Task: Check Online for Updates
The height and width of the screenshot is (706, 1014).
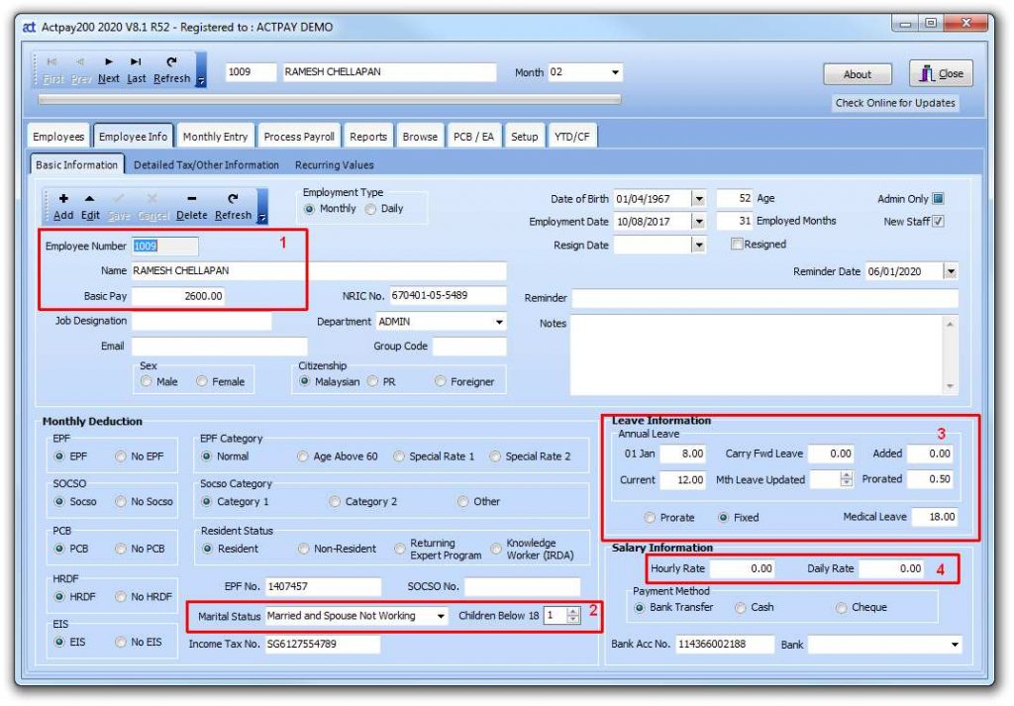Action: click(894, 103)
